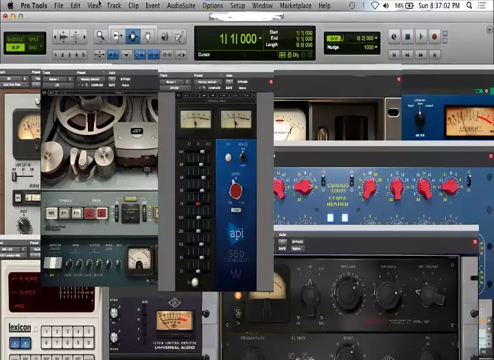Screen dimensions: 494x360
Task: Click the Play transport button
Action: 421,37
